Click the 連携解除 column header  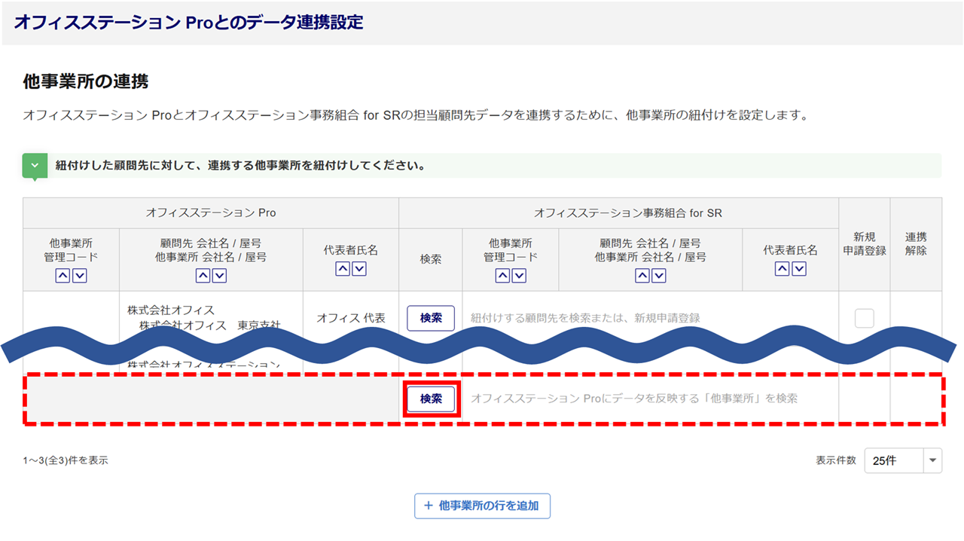[916, 244]
